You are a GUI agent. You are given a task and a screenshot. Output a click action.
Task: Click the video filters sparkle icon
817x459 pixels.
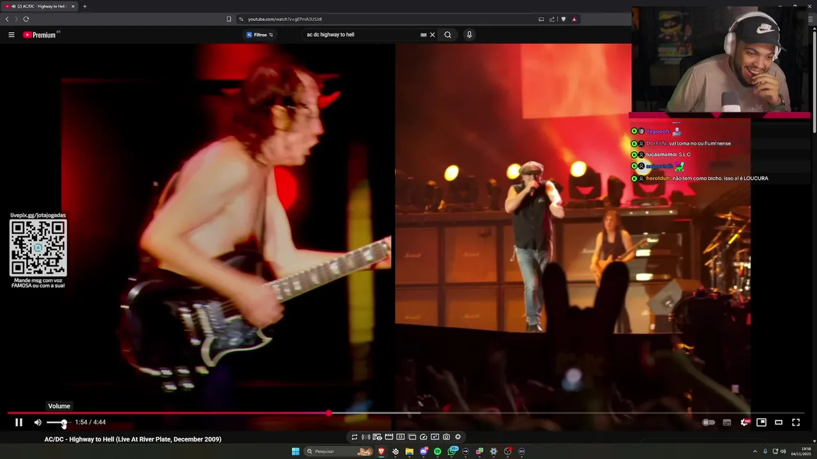click(x=435, y=437)
